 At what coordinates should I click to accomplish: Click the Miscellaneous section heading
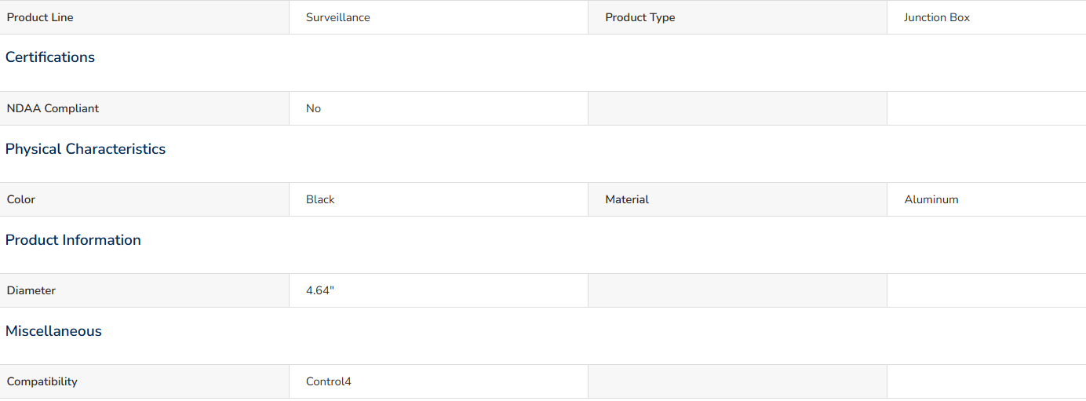pos(53,331)
